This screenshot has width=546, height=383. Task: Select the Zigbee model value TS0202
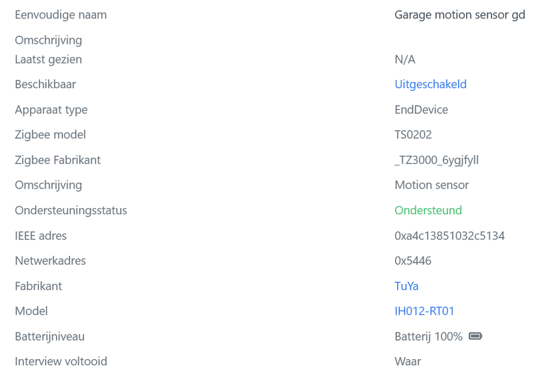pos(413,134)
